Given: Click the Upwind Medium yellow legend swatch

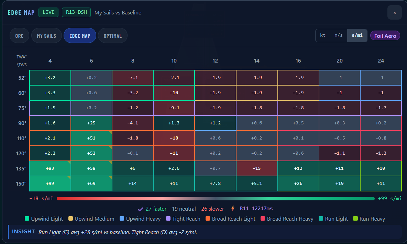Looking at the screenshot, I should (x=70, y=219).
